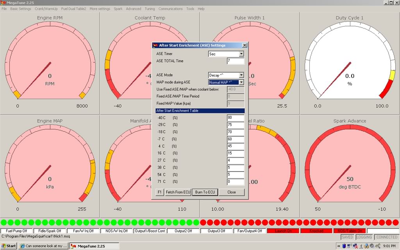Screen dimensions: 400x250
Task: Click the Fan/W Inj Off indicator
Action: pyautogui.click(x=83, y=231)
